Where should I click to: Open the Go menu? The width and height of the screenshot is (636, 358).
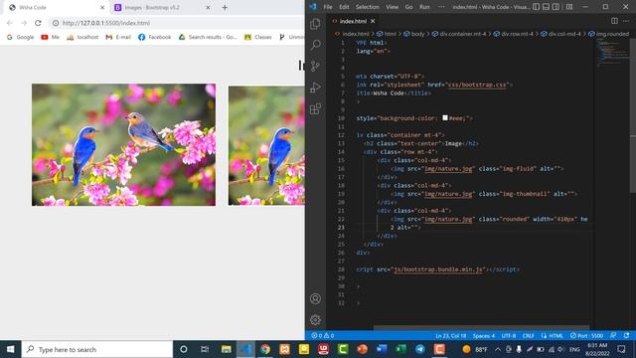(x=408, y=7)
